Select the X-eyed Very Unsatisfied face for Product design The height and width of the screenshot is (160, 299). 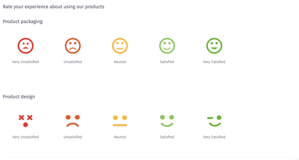[25, 120]
